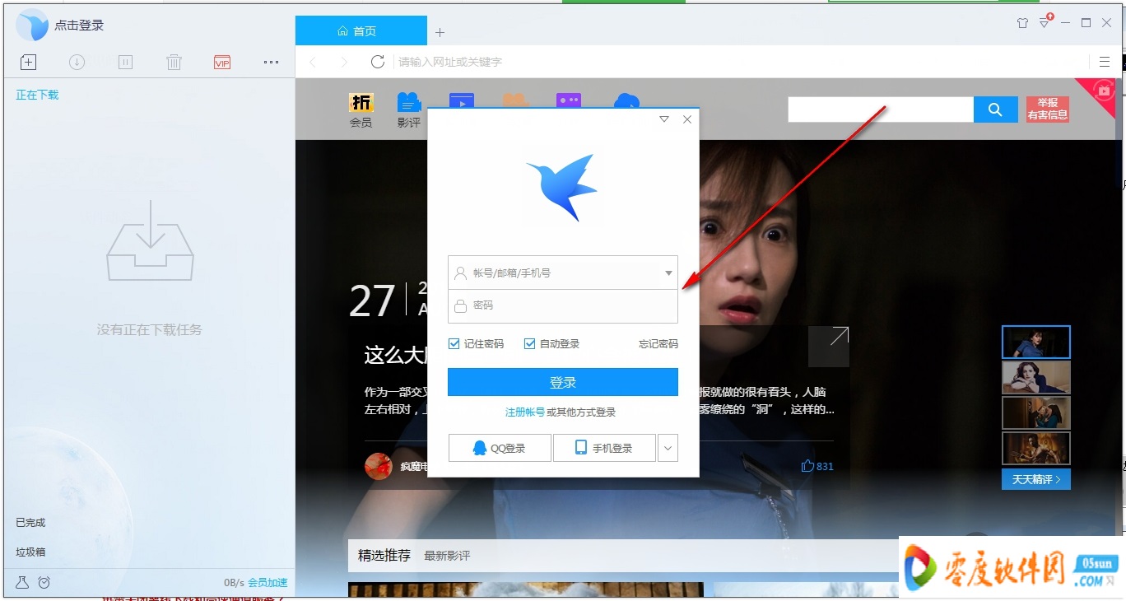1126x601 pixels.
Task: Open the hamburger menu beside address bar
Action: pyautogui.click(x=1105, y=62)
